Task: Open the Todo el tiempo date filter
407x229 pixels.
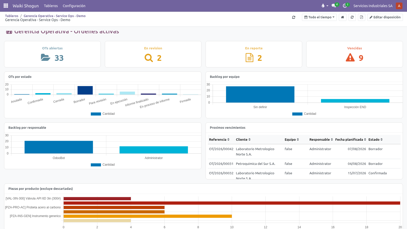Action: point(319,17)
